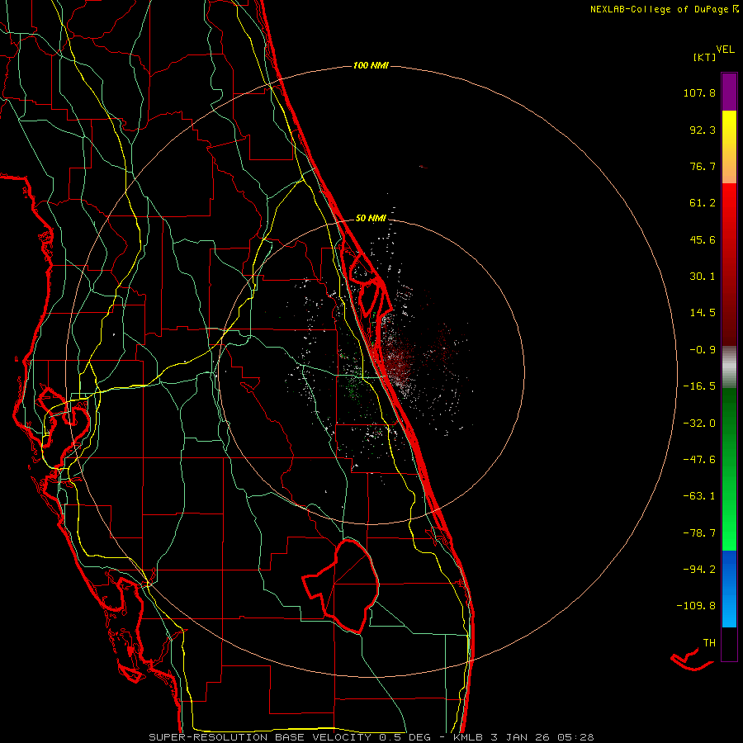Select the -63.1 legend value
Screen dimensions: 743x743
(699, 496)
